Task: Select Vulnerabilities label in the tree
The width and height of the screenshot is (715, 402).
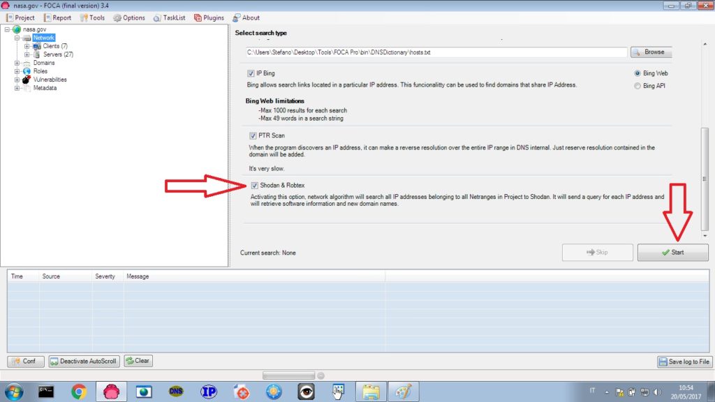Action: click(x=50, y=80)
